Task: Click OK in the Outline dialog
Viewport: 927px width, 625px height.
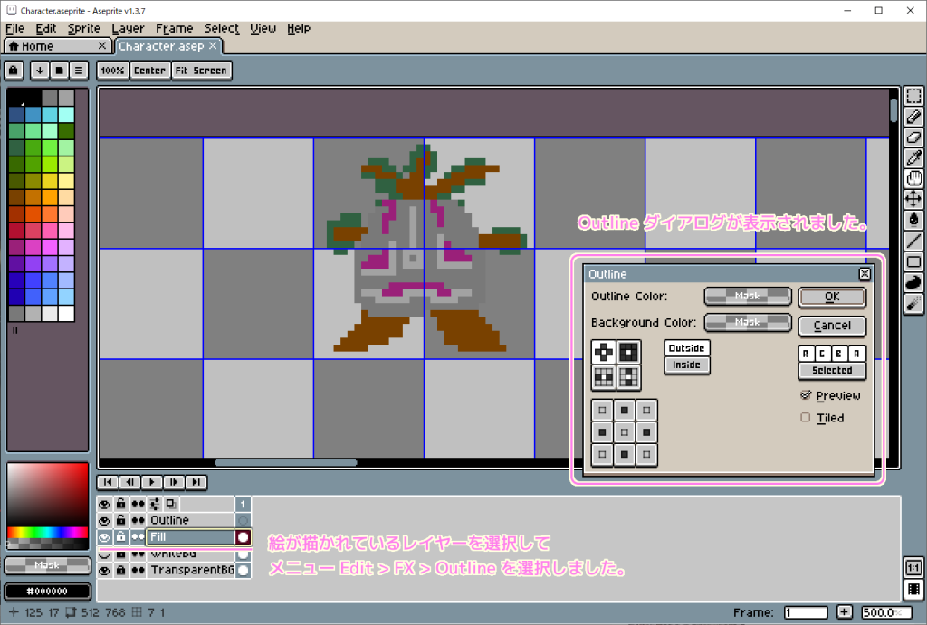Action: [x=831, y=297]
